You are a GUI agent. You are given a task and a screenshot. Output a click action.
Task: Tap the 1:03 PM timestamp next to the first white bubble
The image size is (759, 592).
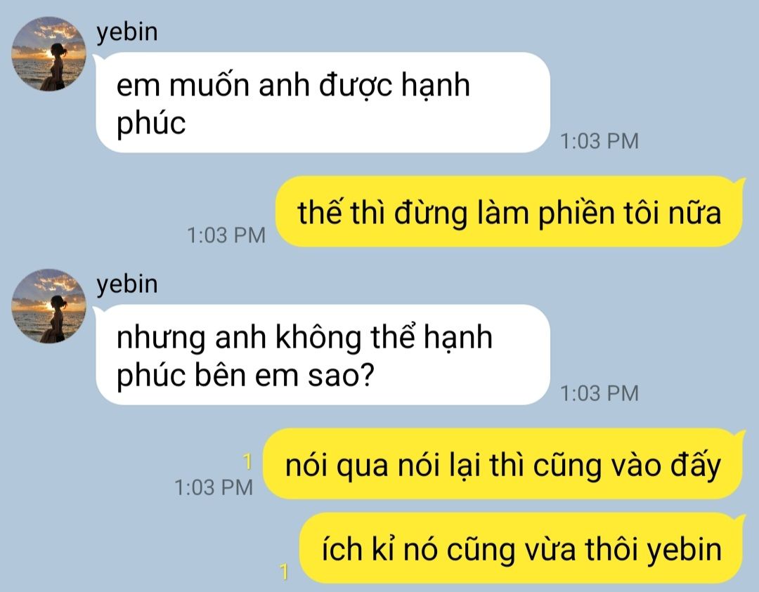(599, 141)
